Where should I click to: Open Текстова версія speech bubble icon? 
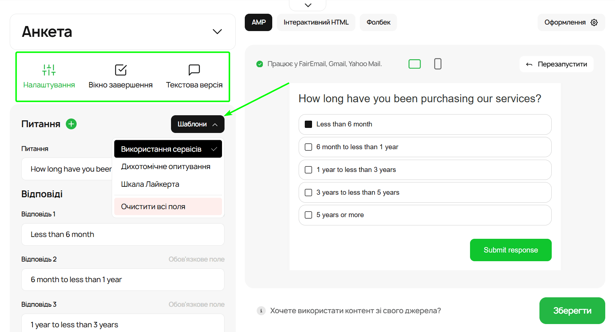coord(194,70)
